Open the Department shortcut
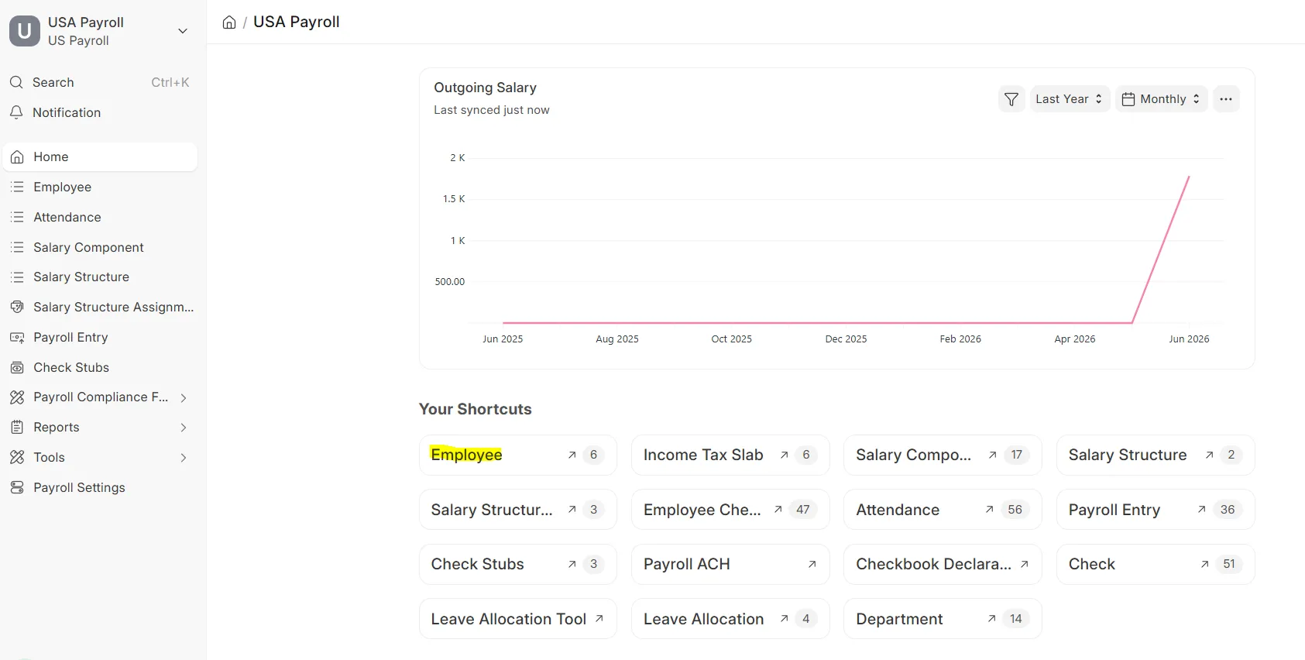The image size is (1305, 660). pos(943,619)
